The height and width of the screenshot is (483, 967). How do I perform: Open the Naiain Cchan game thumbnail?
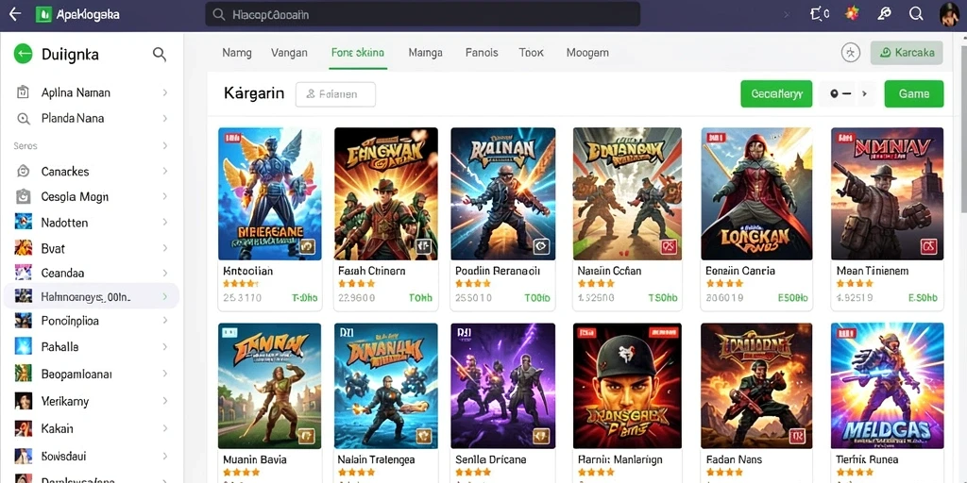[627, 193]
